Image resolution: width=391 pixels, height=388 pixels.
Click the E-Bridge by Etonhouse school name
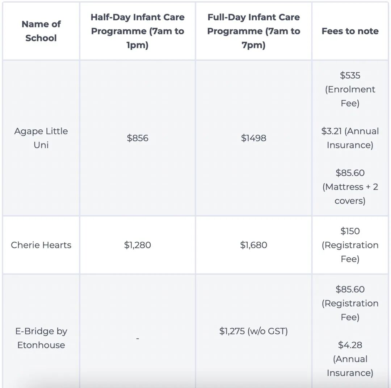[x=41, y=338]
